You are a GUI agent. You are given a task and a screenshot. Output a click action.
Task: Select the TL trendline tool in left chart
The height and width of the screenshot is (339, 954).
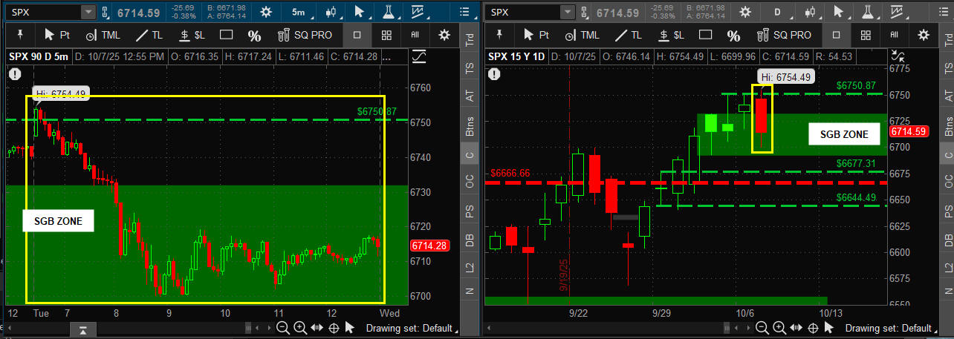coord(148,35)
